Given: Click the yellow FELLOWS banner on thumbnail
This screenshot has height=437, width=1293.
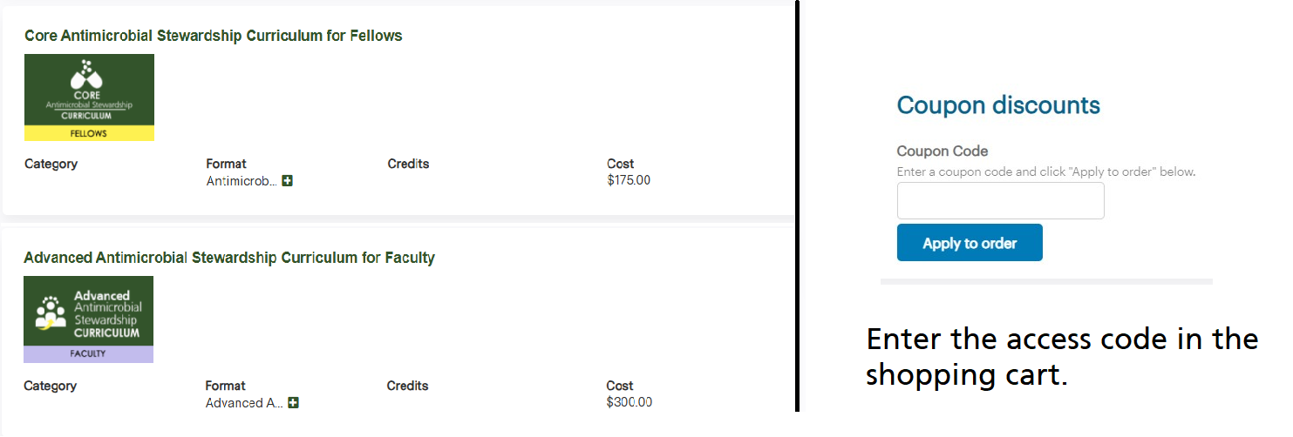Looking at the screenshot, I should pyautogui.click(x=89, y=133).
